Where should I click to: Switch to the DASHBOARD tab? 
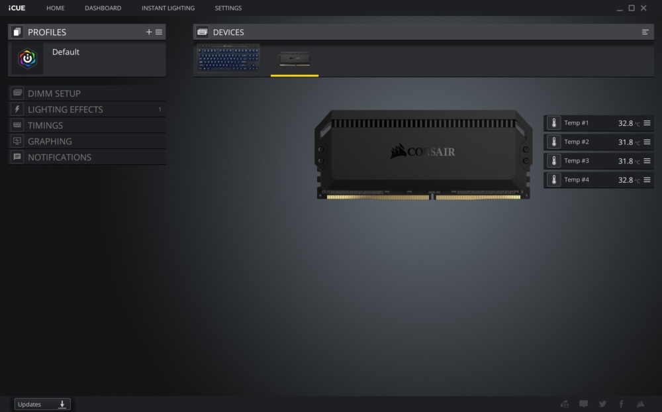tap(103, 8)
